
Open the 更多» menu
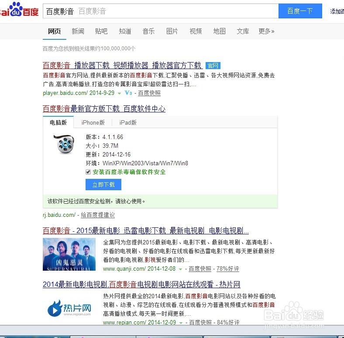click(x=266, y=31)
